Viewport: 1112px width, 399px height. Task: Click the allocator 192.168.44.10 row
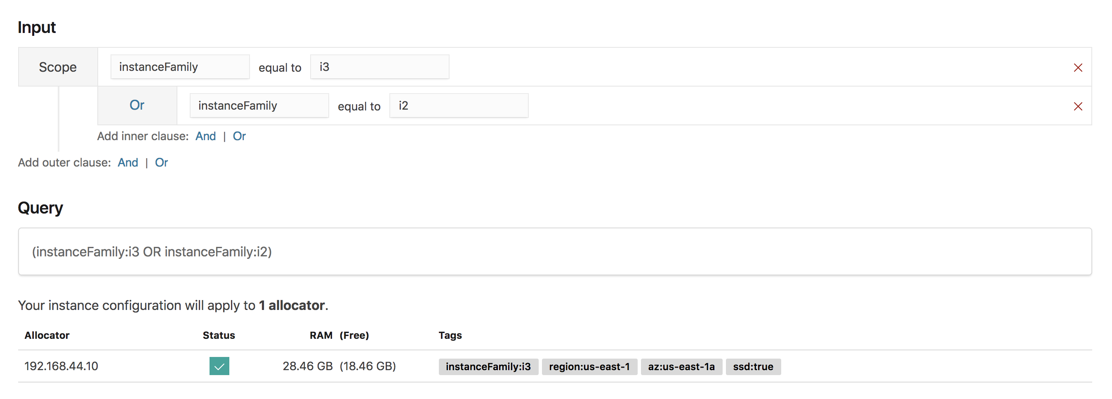(x=555, y=366)
